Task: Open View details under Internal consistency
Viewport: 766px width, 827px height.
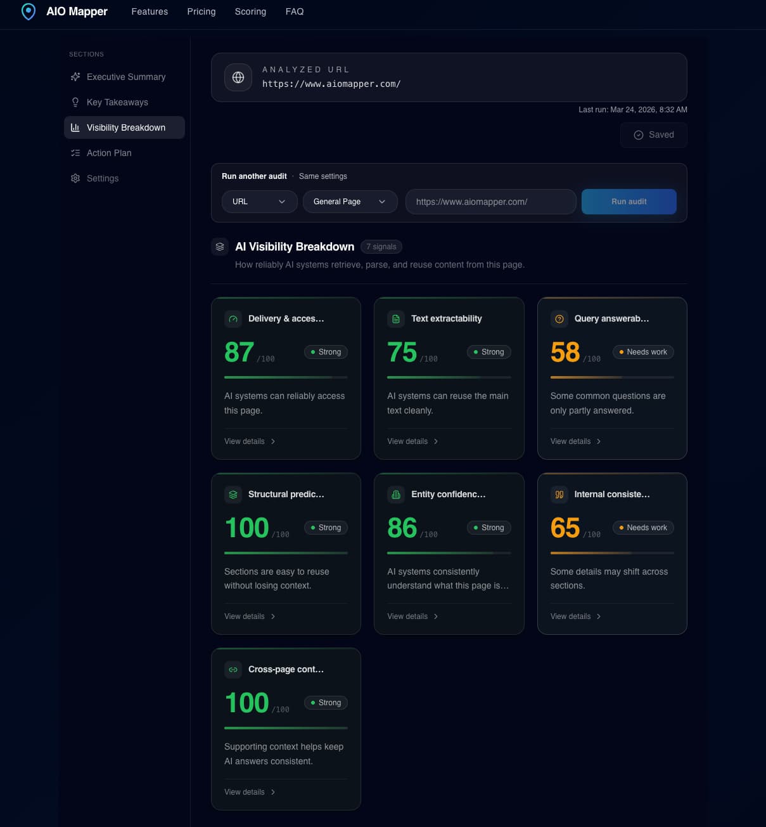Action: 570,616
